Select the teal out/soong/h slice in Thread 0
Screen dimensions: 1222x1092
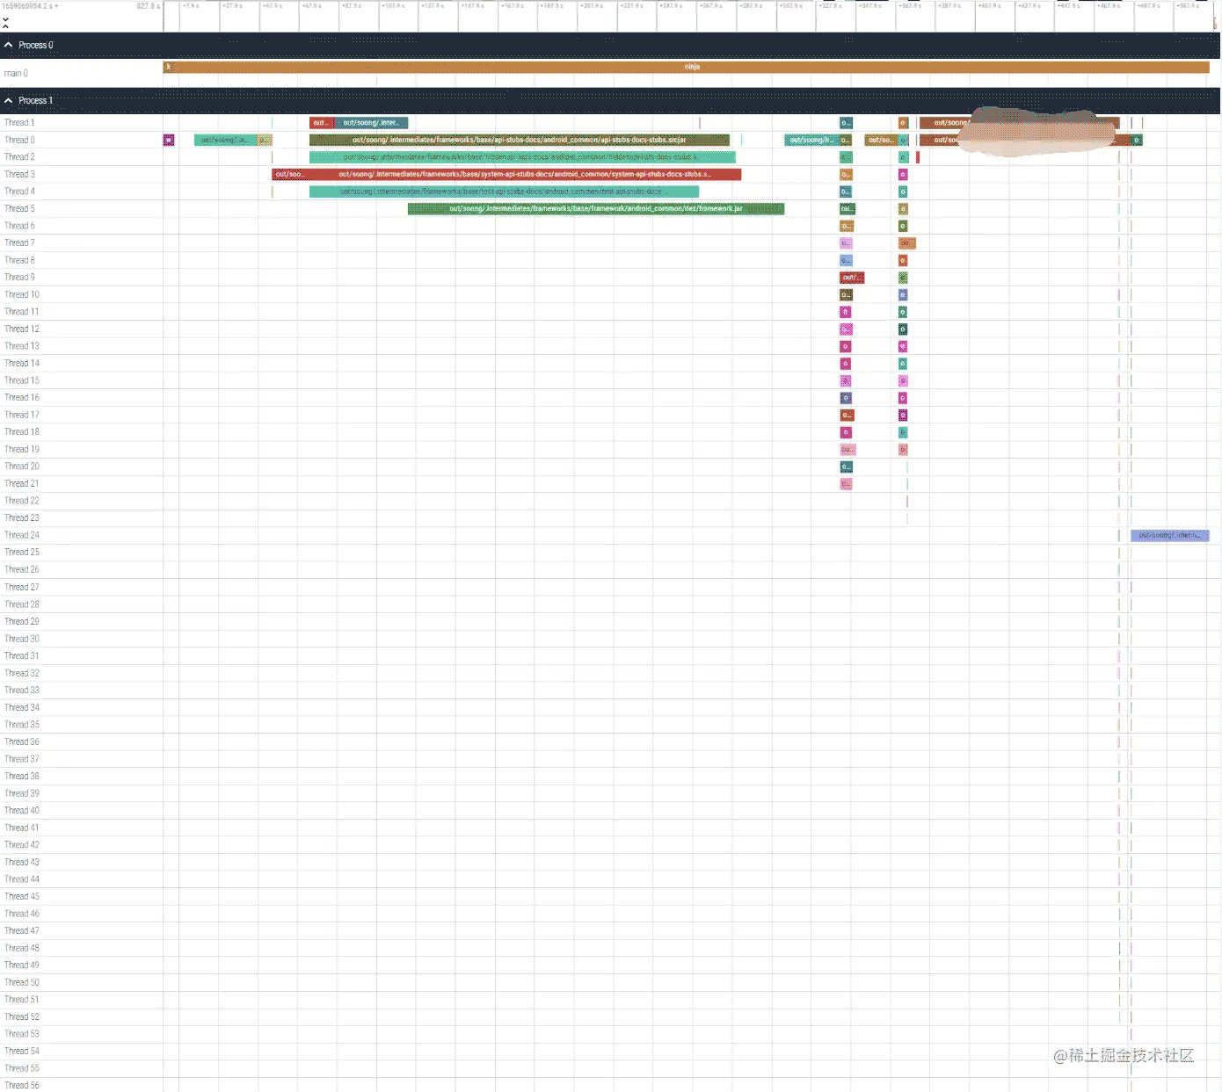click(x=811, y=140)
